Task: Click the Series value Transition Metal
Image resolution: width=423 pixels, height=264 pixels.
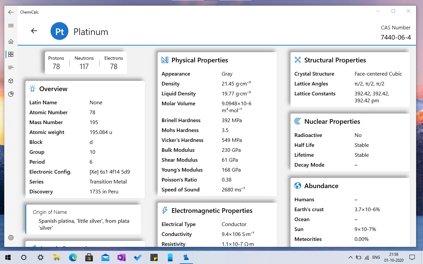Action: (108, 181)
